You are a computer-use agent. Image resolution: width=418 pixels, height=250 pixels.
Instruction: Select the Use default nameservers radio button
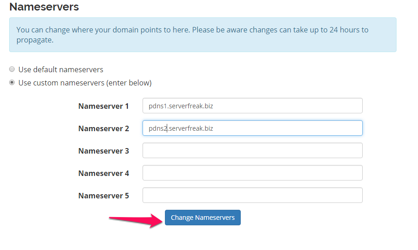pyautogui.click(x=12, y=69)
